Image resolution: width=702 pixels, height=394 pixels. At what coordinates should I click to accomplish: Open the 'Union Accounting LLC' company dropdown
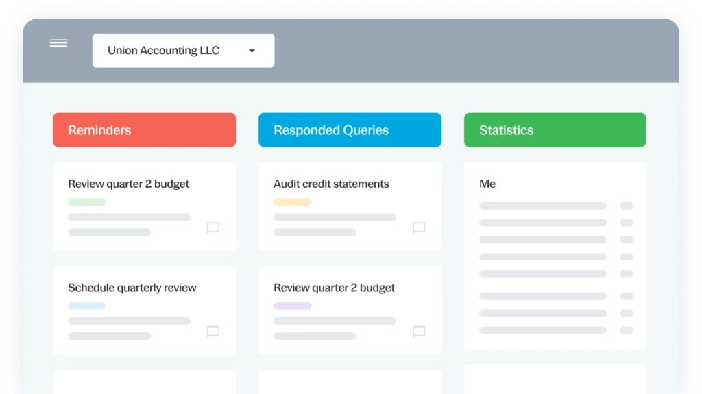click(x=183, y=51)
